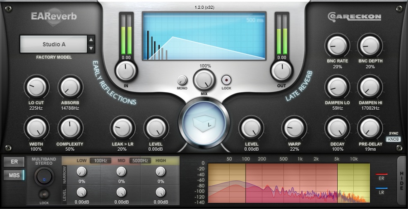The width and height of the screenshot is (408, 209).
Task: Click the early reflections LEVEL knob
Action: [156, 128]
